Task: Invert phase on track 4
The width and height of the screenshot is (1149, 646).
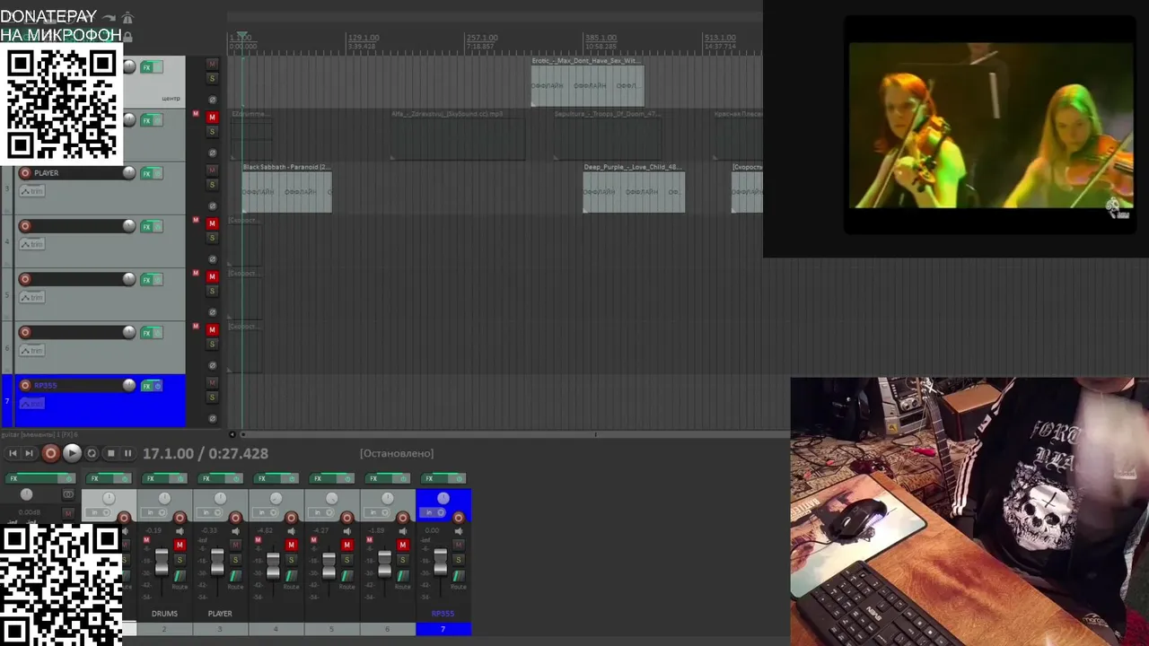Action: 213,259
